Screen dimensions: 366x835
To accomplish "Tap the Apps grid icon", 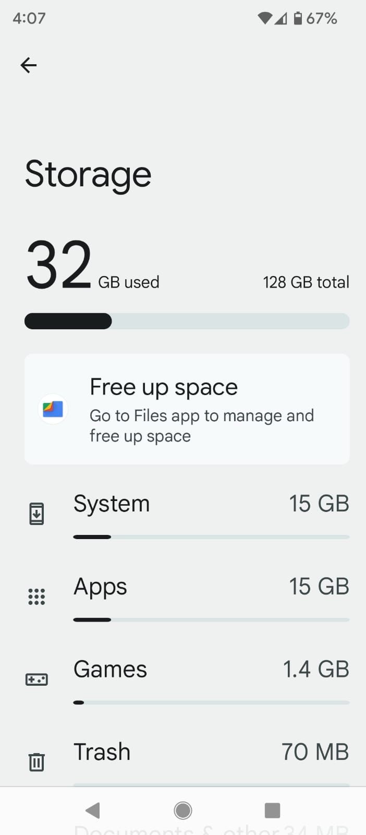I will [x=36, y=596].
